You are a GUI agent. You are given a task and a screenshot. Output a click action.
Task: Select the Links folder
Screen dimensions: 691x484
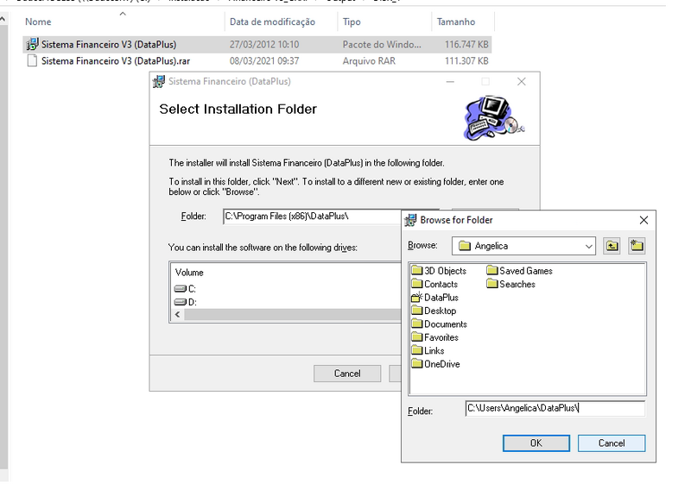pyautogui.click(x=428, y=350)
